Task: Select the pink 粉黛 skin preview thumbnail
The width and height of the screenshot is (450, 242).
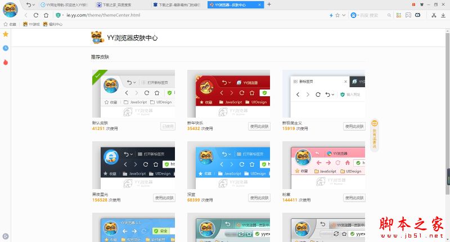Action: pyautogui.click(x=324, y=165)
